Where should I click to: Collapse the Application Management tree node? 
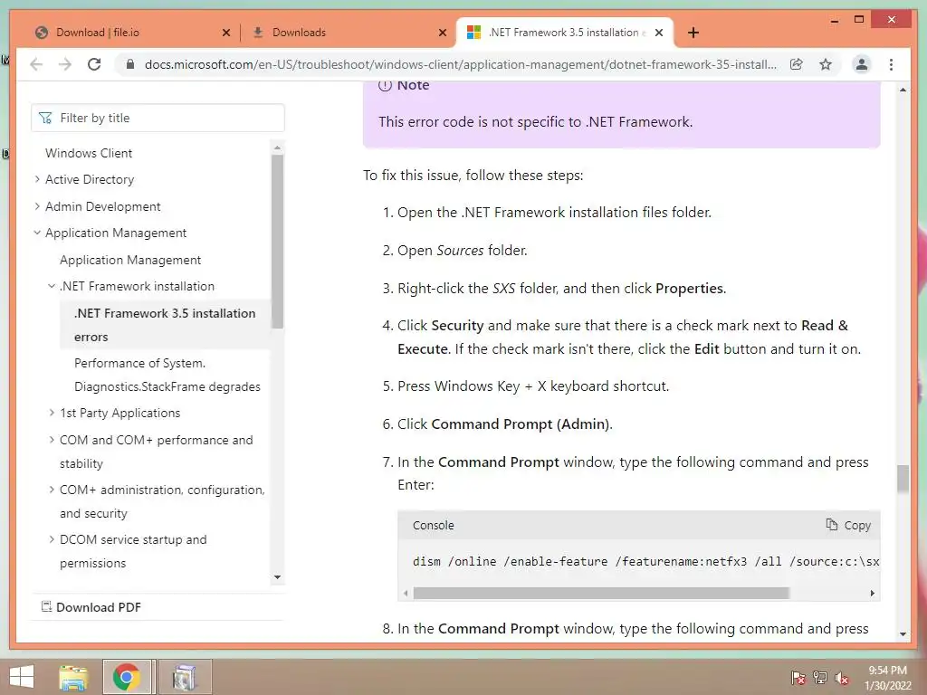coord(36,233)
